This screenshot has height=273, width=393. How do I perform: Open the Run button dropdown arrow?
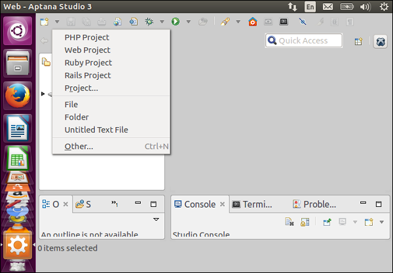tap(188, 22)
